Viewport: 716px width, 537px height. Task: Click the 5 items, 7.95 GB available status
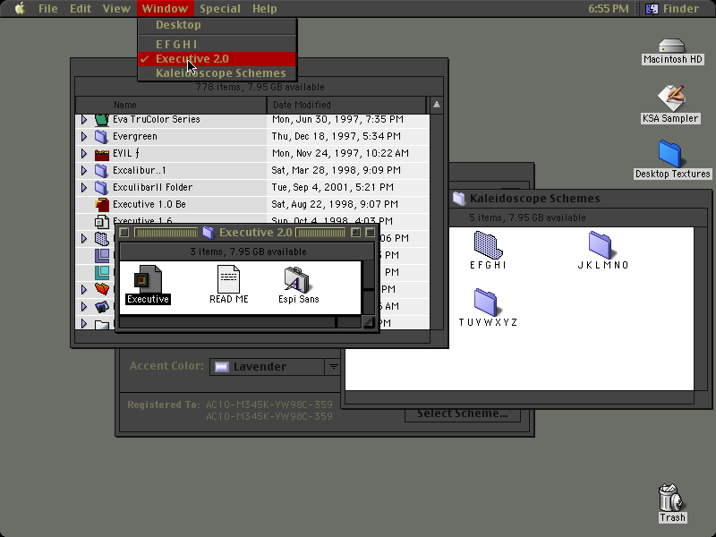527,217
